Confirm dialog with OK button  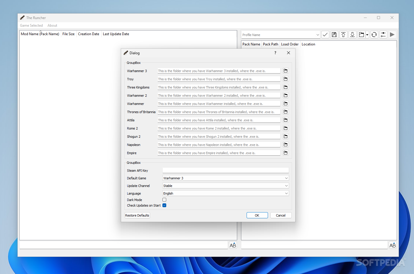tap(257, 215)
